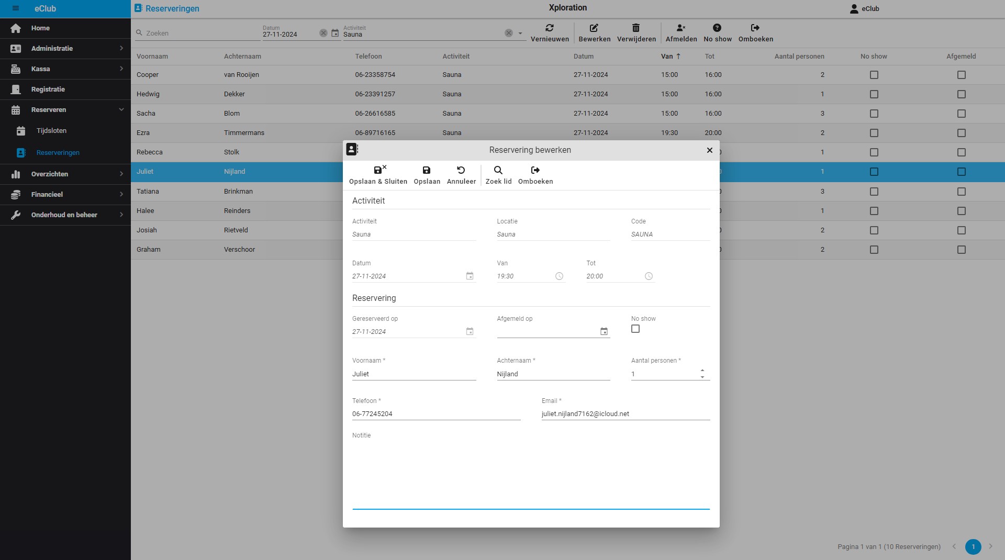This screenshot has width=1005, height=560.
Task: Go to Home in the sidebar
Action: (x=40, y=28)
